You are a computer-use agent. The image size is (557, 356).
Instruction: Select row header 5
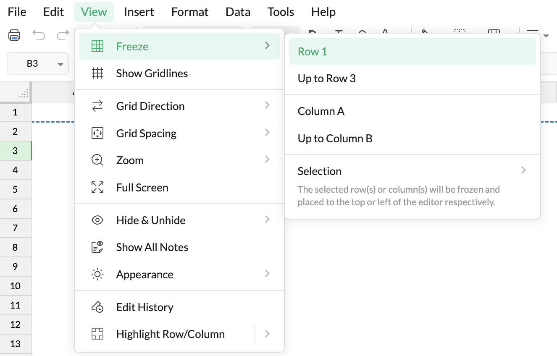[x=16, y=189]
